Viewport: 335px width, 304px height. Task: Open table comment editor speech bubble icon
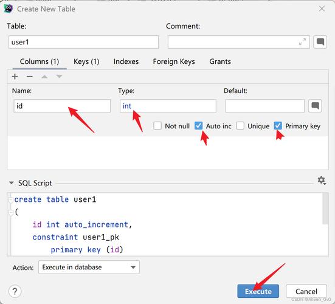[x=320, y=42]
